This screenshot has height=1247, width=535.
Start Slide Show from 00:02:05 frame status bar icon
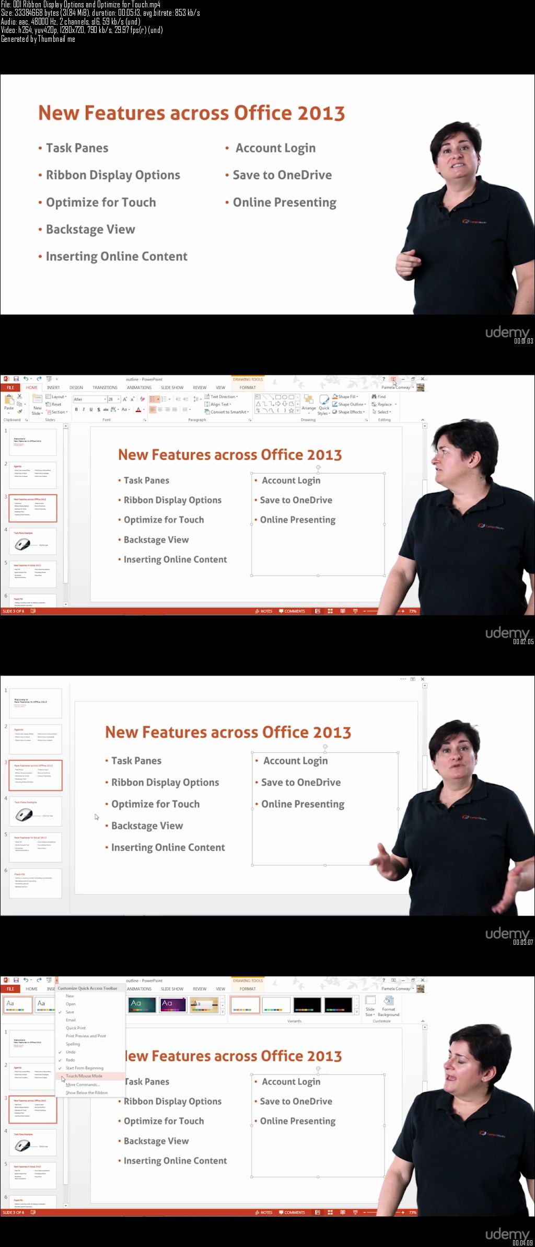(x=355, y=611)
